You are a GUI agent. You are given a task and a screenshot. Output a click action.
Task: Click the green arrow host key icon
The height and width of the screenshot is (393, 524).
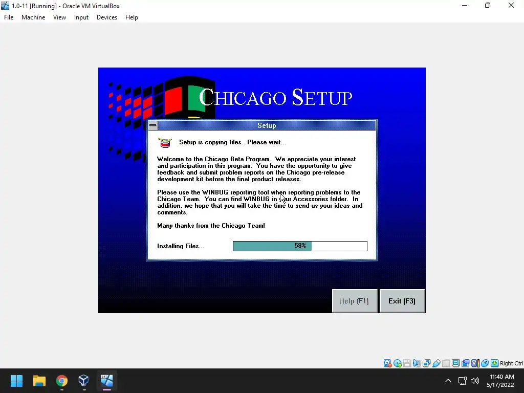point(495,363)
